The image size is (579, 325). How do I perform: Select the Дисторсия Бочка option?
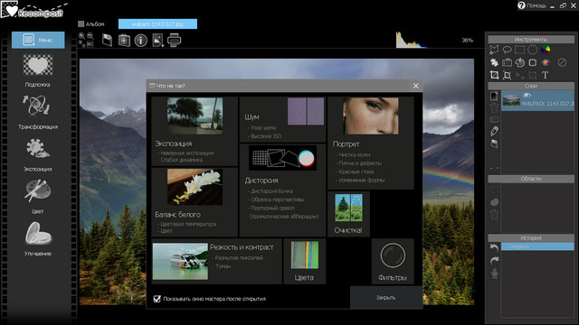click(271, 190)
